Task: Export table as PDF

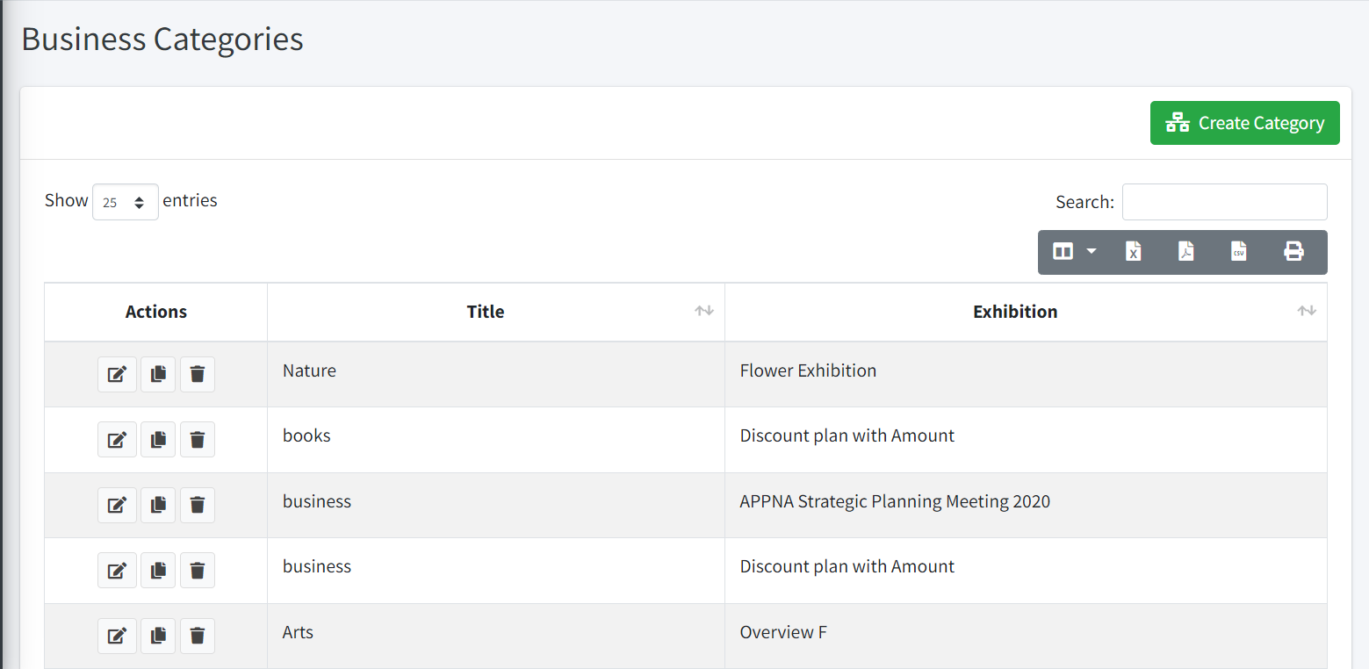Action: tap(1185, 252)
